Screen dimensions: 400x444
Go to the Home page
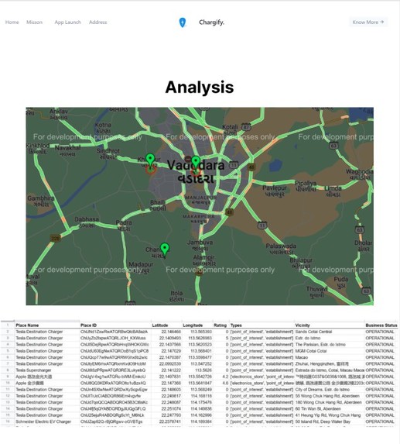12,22
